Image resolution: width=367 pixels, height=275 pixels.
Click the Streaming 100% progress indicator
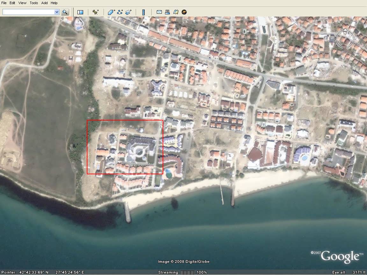pyautogui.click(x=183, y=272)
